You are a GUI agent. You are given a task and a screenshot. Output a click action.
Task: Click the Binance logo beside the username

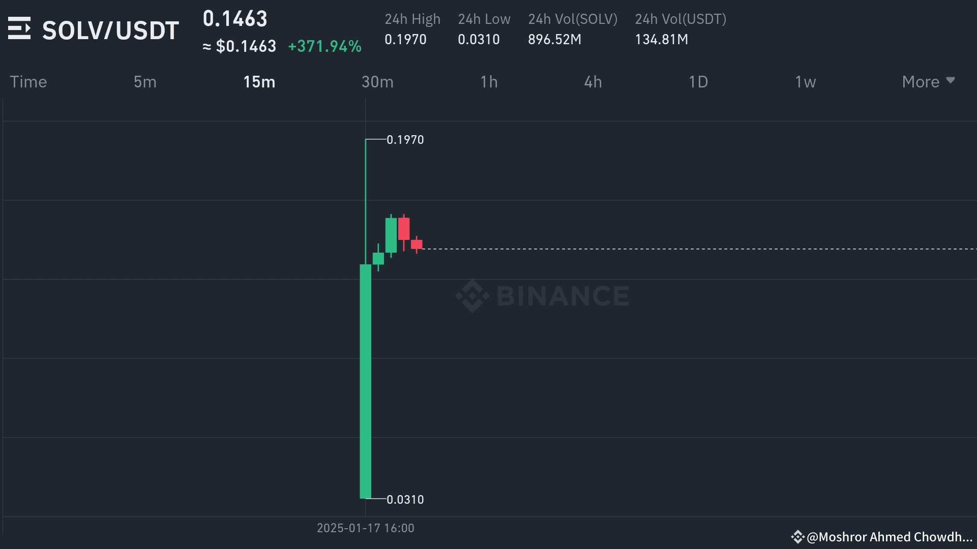click(x=797, y=537)
